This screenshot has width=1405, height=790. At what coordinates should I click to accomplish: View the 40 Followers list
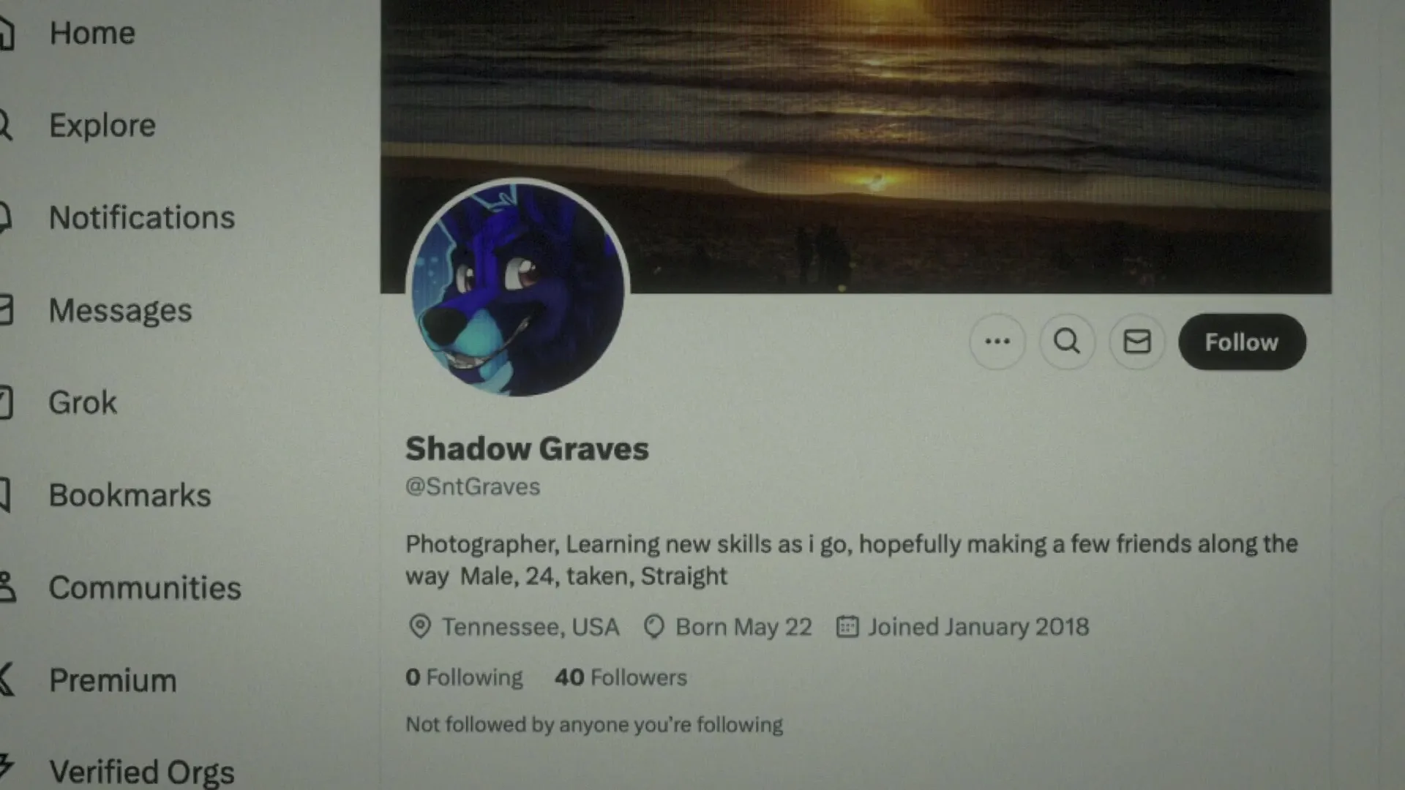(621, 677)
